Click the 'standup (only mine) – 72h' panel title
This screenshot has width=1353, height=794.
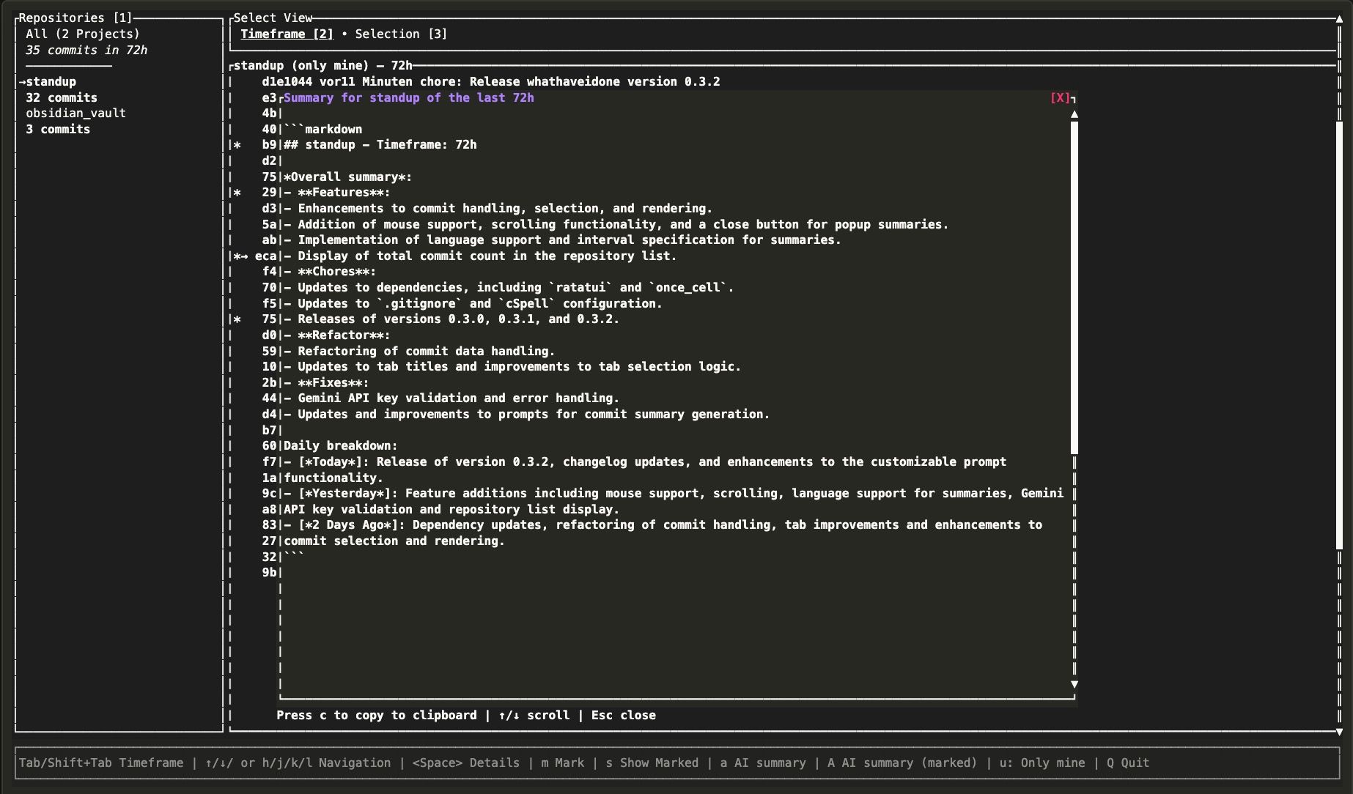(x=322, y=65)
